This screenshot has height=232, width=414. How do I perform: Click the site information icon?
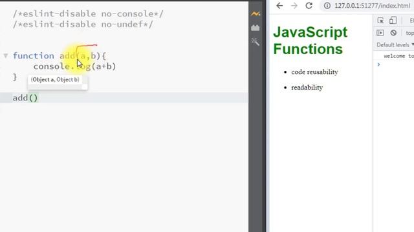tap(327, 6)
